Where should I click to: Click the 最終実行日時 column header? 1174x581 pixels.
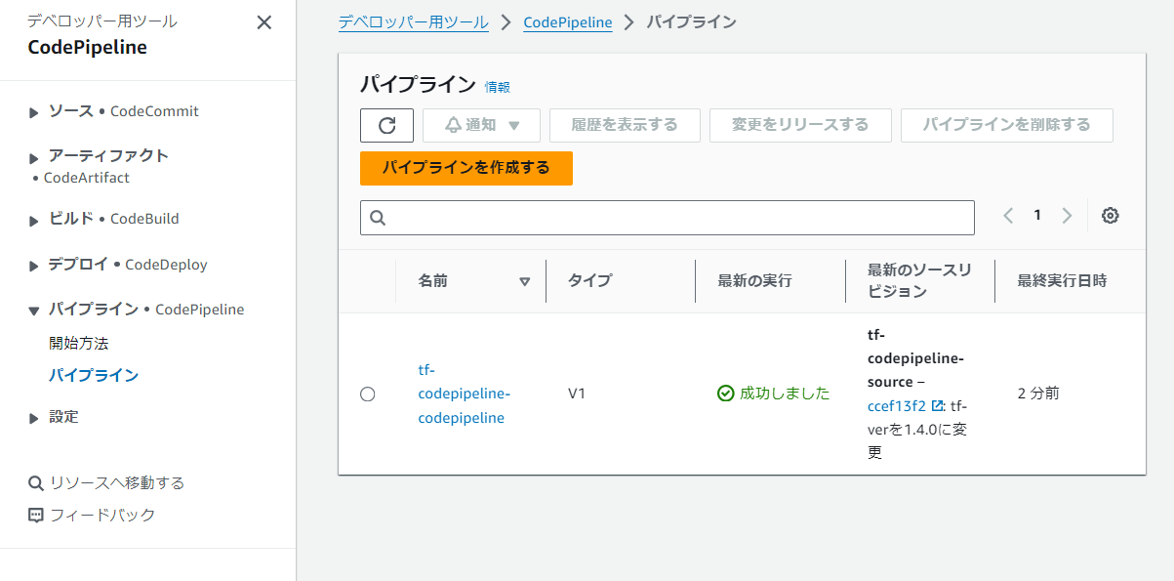tap(1063, 281)
